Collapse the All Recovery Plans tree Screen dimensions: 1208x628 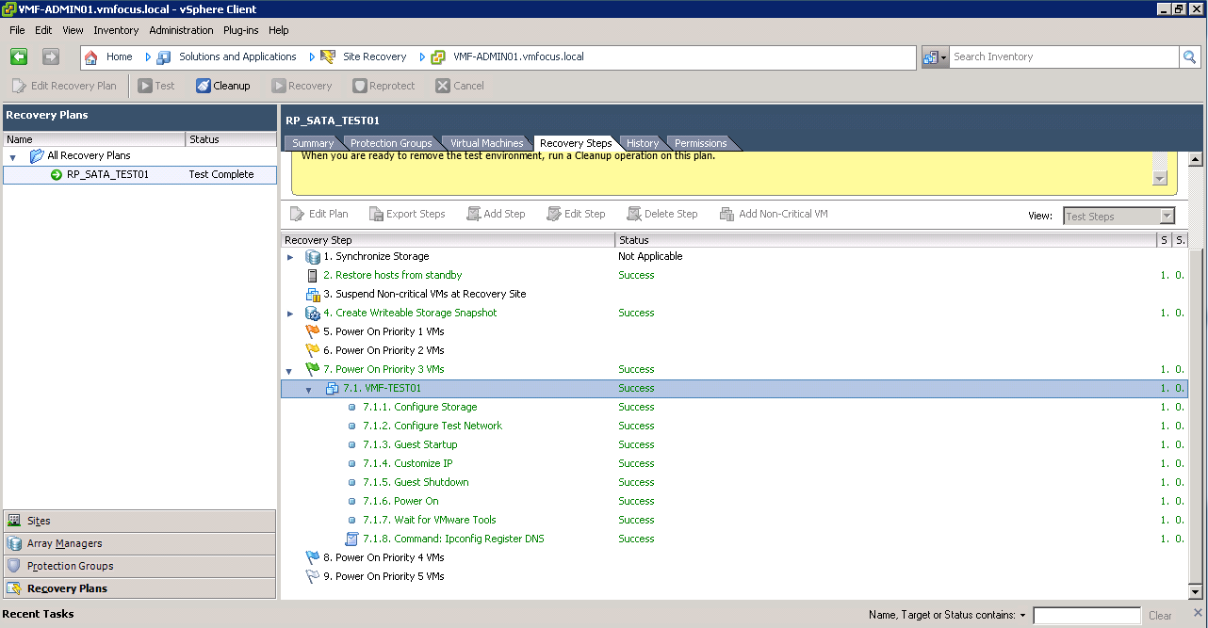click(13, 156)
